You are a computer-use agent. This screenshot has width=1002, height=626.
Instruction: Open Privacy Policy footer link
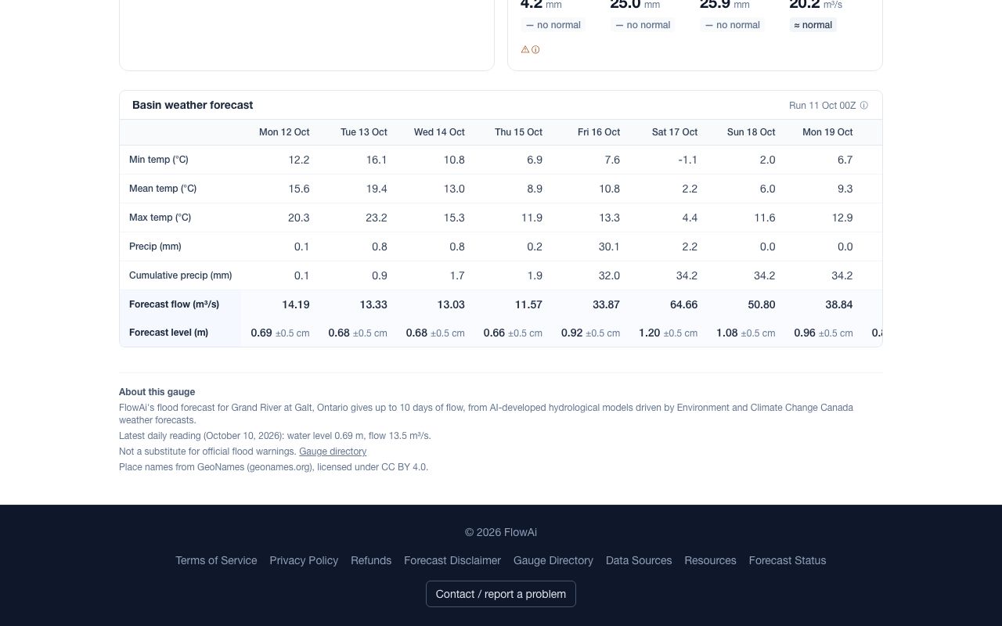click(x=304, y=560)
